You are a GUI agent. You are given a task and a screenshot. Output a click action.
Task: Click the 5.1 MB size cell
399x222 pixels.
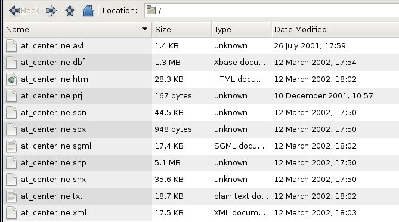coord(168,163)
